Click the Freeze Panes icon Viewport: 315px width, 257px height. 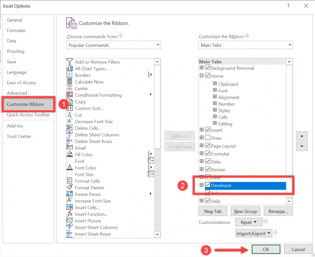pos(70,194)
